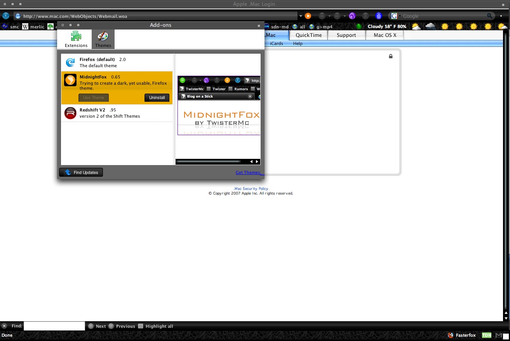The height and width of the screenshot is (341, 510).
Task: Open the merlic Wikipedia bookmark
Action: click(33, 27)
